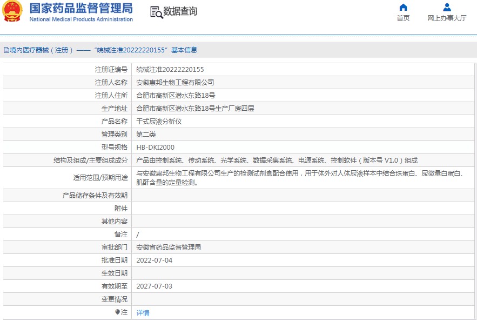Click the 产品储存条件及有效期 label
Screen dimensions: 477x321
95,195
